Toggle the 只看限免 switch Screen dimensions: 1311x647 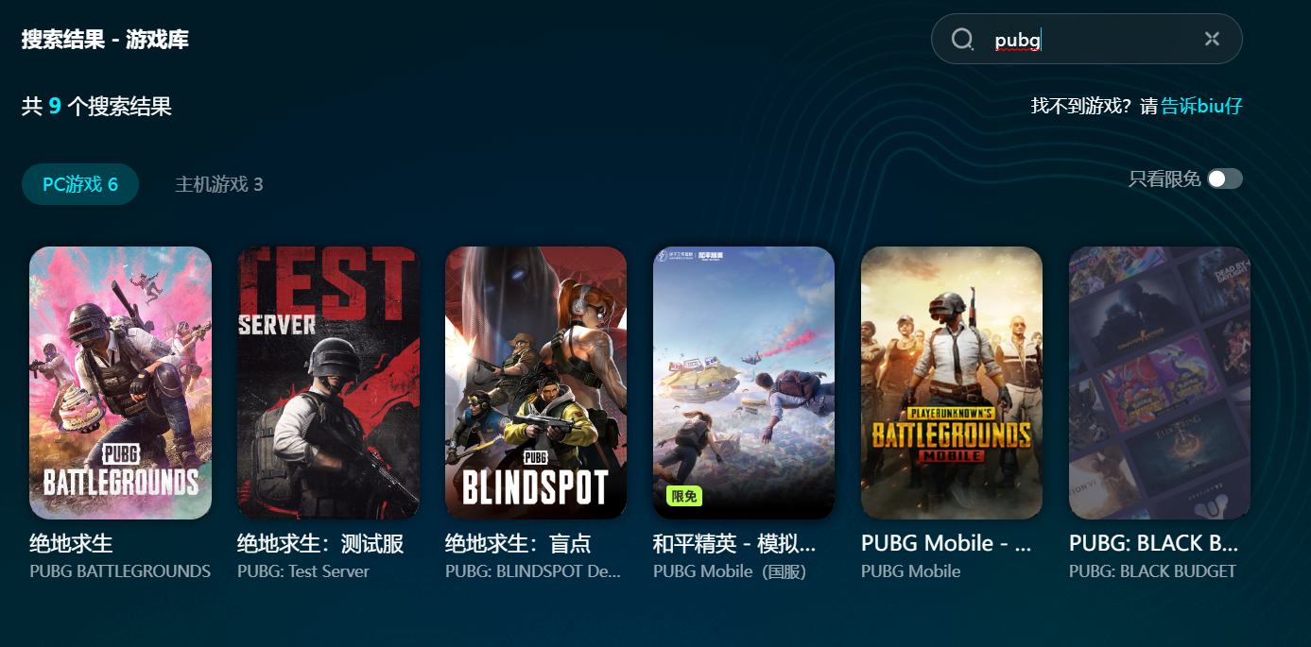tap(1225, 179)
